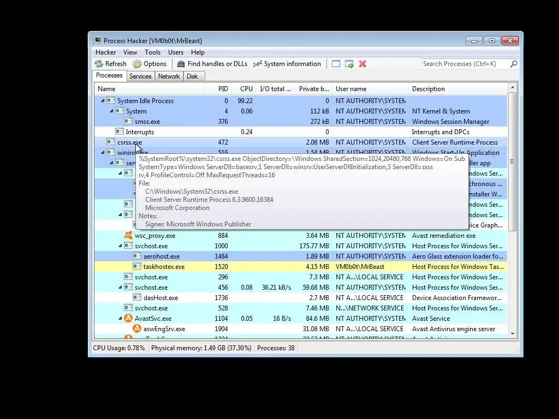Click the scrollbar down arrow
The width and height of the screenshot is (559, 419).
512,334
